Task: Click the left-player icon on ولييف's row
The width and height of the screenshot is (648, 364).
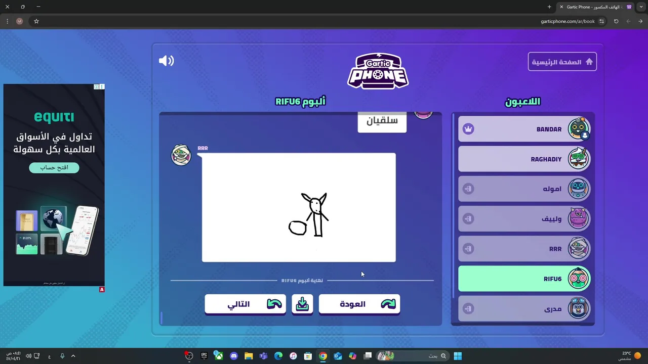Action: (x=468, y=218)
